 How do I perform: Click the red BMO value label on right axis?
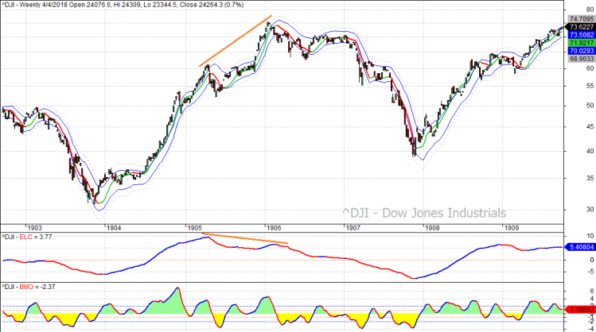(578, 308)
